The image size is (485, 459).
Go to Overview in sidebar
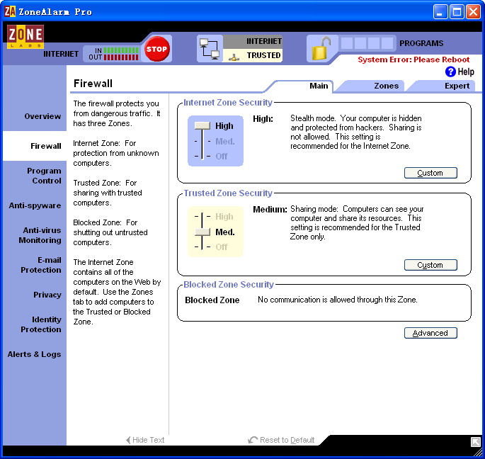42,116
